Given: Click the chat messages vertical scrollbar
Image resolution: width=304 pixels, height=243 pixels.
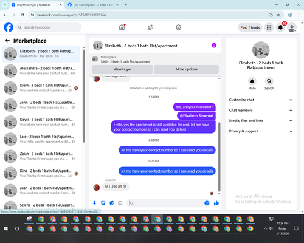Looking at the screenshot, I should coord(219,157).
